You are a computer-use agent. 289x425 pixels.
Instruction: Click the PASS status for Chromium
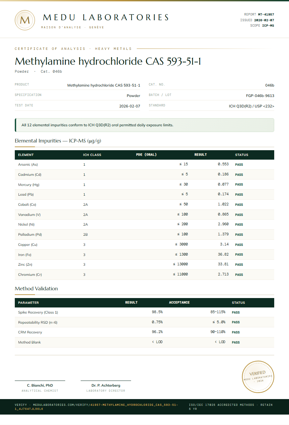239,275
